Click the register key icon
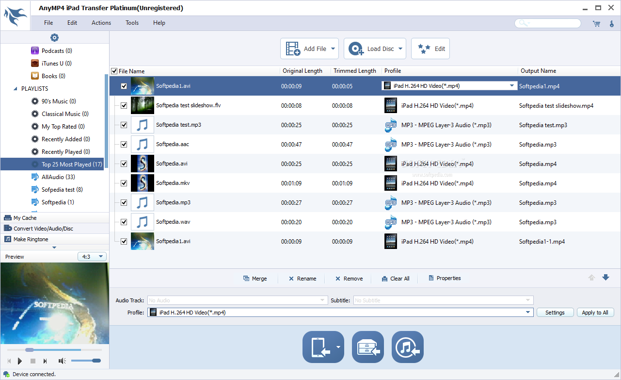Screen dimensions: 621x380 point(611,23)
